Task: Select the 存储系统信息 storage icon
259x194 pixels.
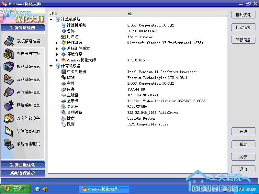Action: pyautogui.click(x=9, y=92)
